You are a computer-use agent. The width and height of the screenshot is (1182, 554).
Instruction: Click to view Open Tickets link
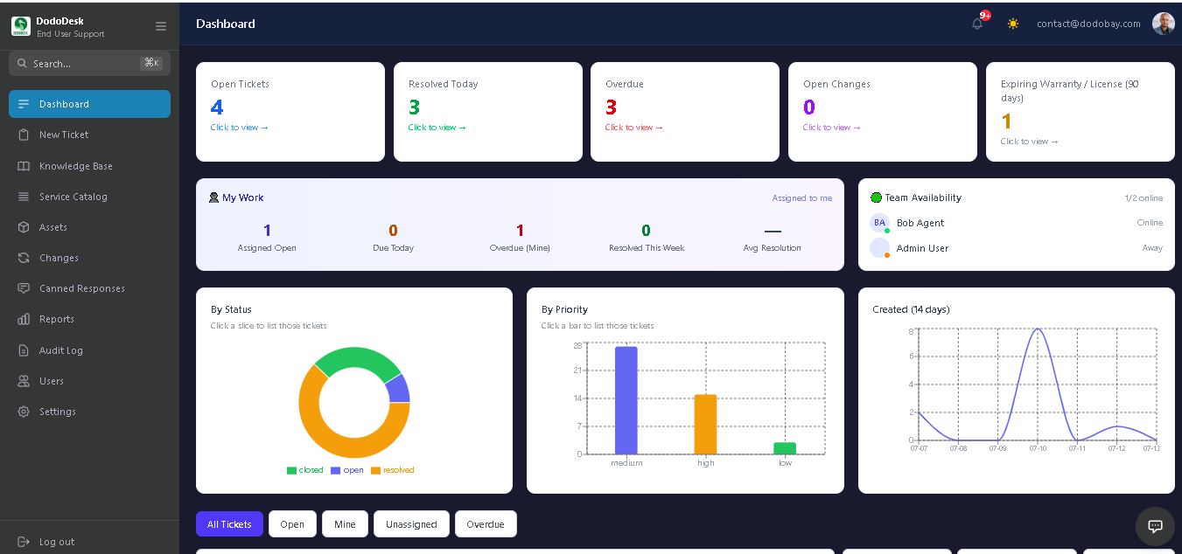240,128
